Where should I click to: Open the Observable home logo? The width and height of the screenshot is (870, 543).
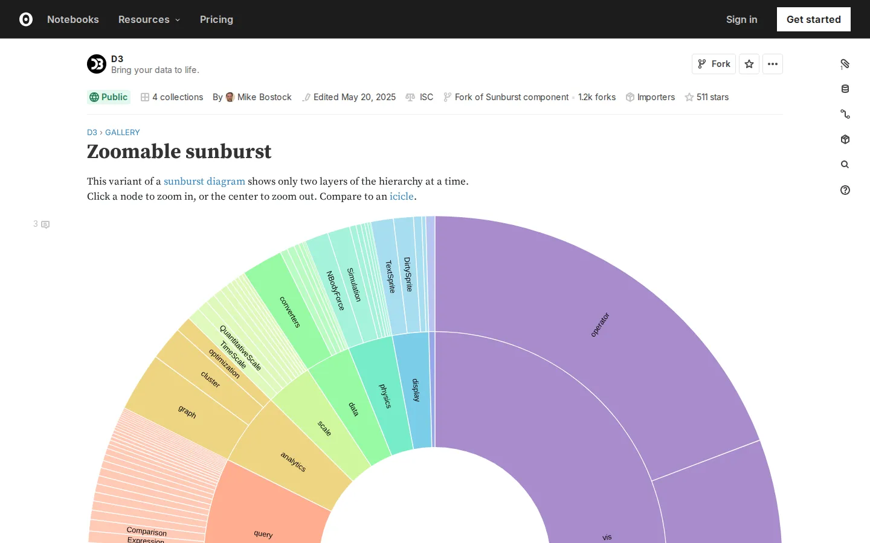pos(26,19)
